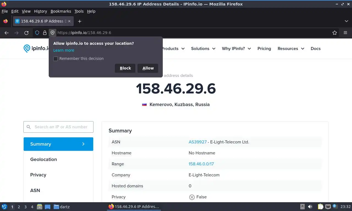This screenshot has width=352, height=211.
Task: Select the ASN sidebar item
Action: pos(58,190)
